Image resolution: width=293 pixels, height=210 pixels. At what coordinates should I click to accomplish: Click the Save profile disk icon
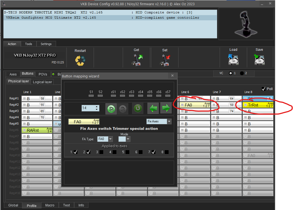pos(259,59)
